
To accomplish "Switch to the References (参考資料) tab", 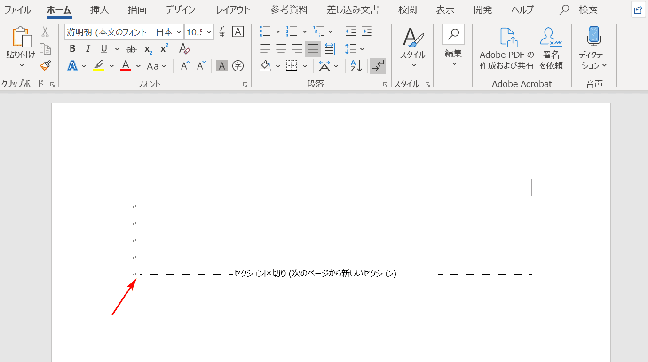I will tap(289, 9).
